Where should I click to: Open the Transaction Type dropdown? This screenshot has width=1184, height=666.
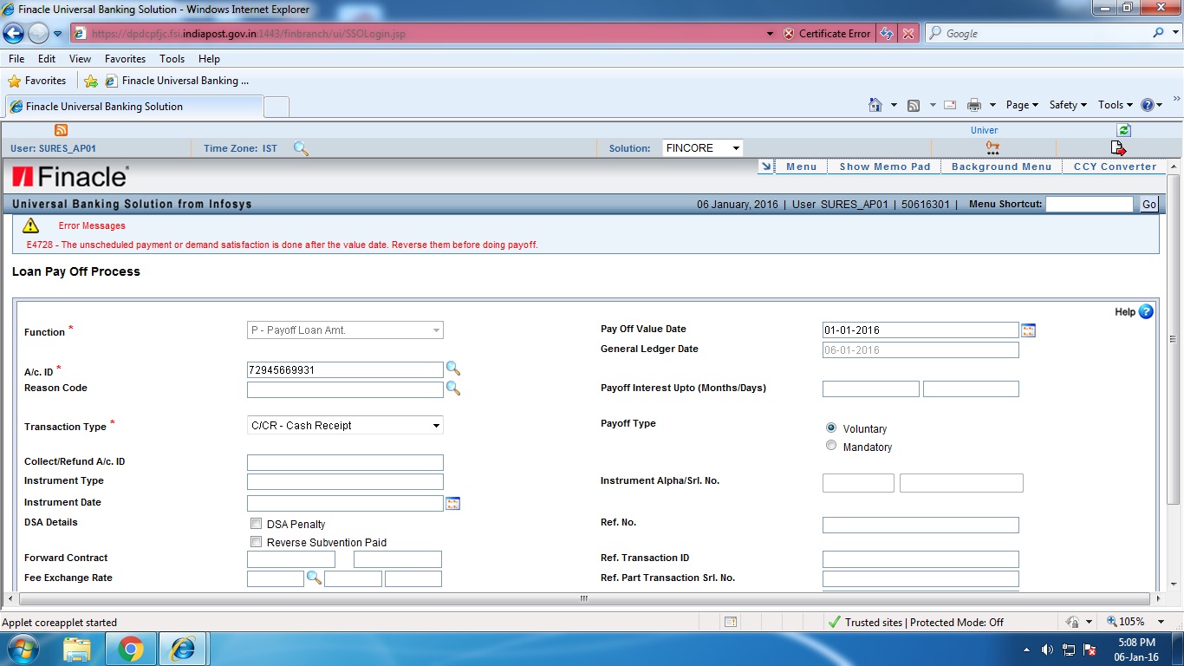coord(437,425)
